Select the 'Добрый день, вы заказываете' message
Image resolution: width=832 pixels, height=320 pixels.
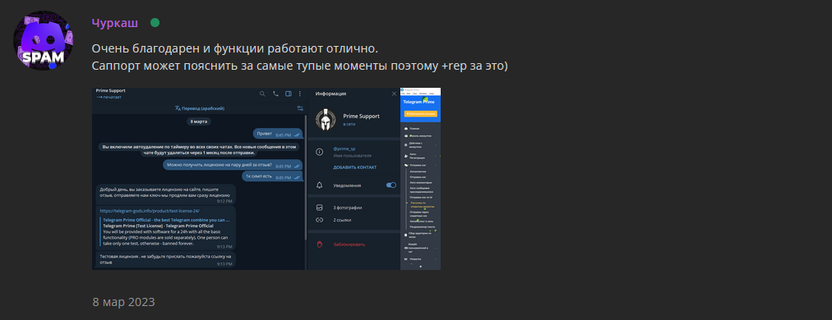click(x=165, y=194)
